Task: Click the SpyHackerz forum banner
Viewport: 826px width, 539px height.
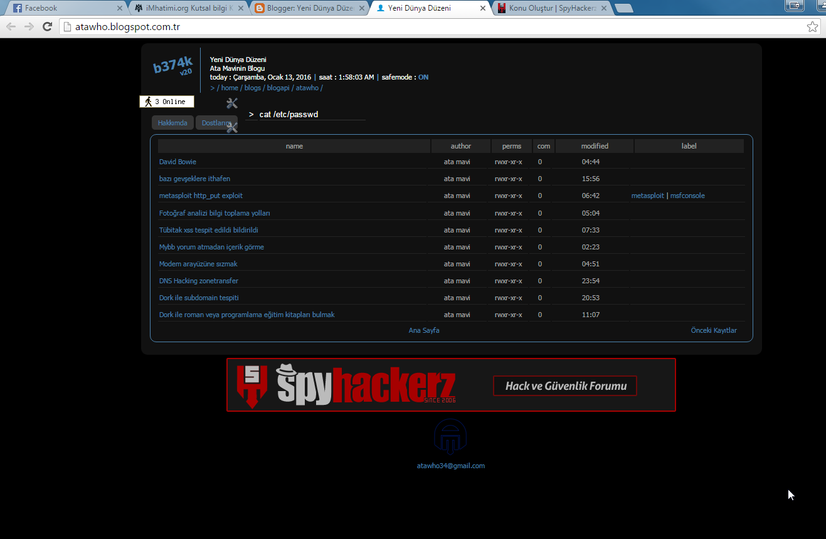Action: click(x=451, y=385)
